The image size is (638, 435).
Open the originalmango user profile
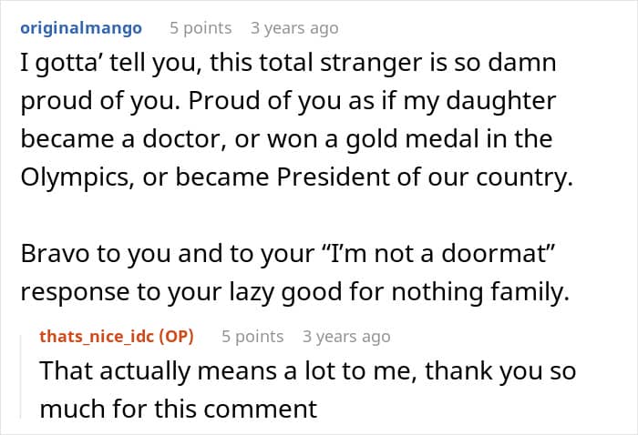coord(81,28)
